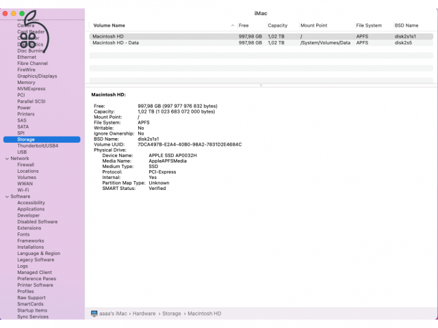Viewport: 438px width, 328px height.
Task: Open NVMExpress section
Action: 31,89
